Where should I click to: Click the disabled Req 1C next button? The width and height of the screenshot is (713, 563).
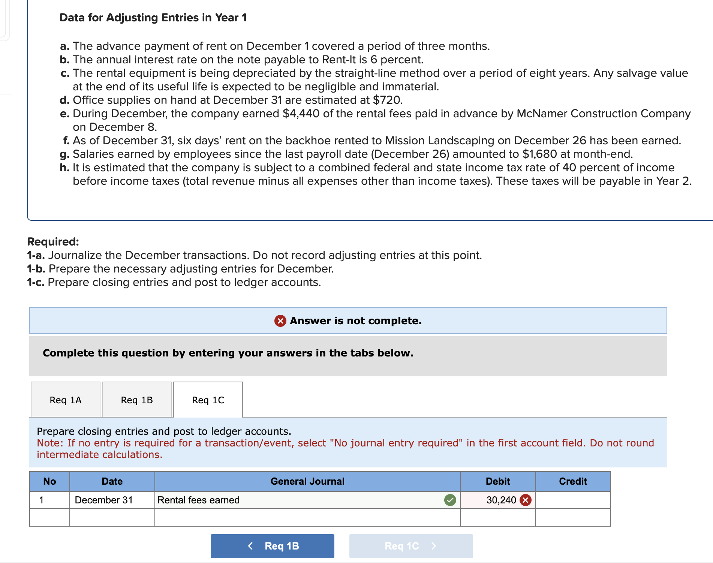click(x=411, y=546)
